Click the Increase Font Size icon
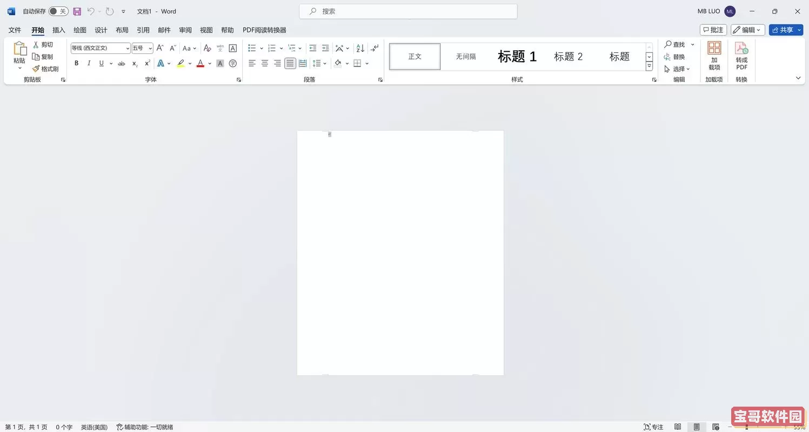Viewport: 809px width, 432px height. tap(159, 48)
